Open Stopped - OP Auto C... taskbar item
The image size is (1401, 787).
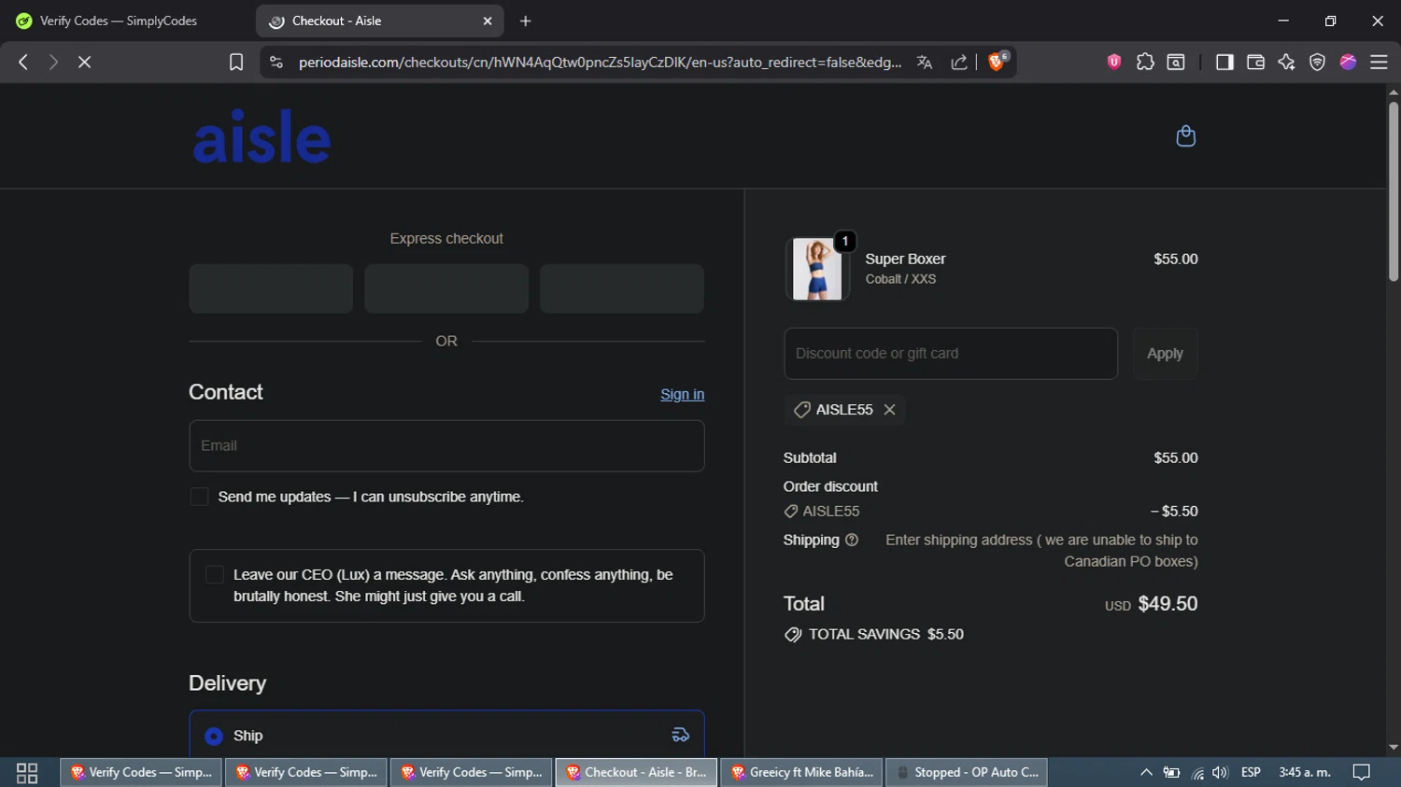967,773
